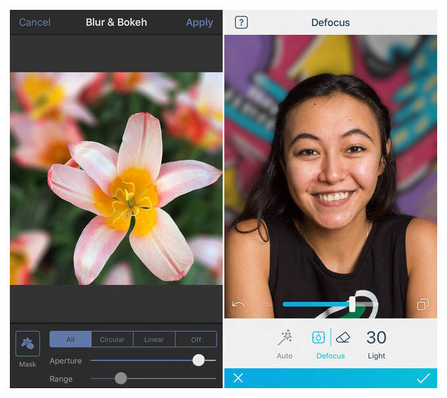Tap the Defocus label under the tools
The height and width of the screenshot is (398, 447).
331,356
